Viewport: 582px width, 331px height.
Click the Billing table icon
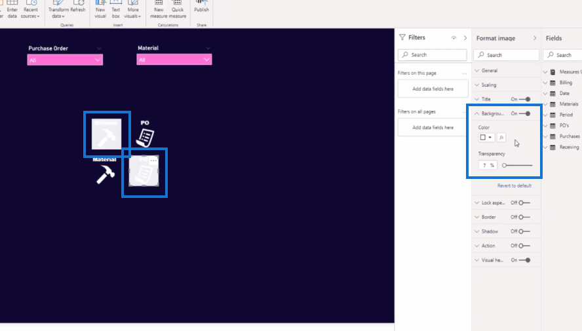point(553,83)
